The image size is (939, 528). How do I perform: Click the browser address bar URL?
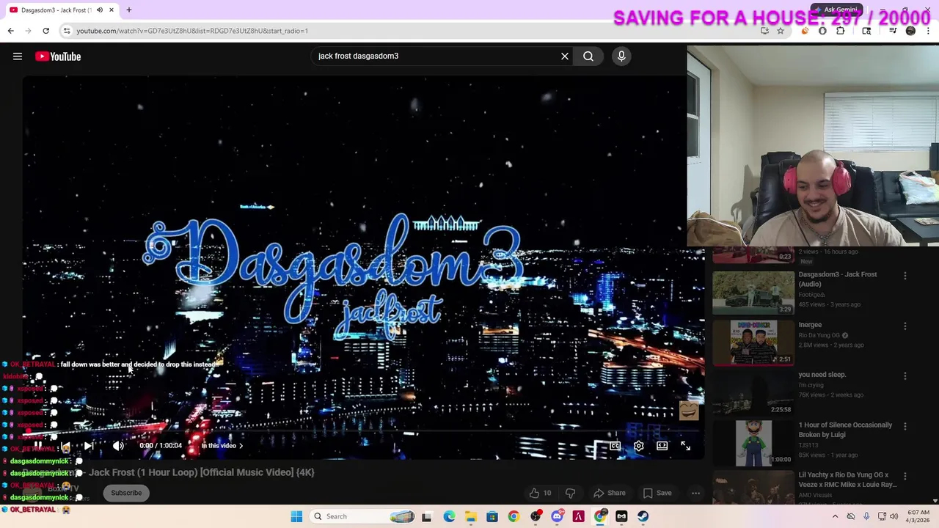tap(192, 31)
